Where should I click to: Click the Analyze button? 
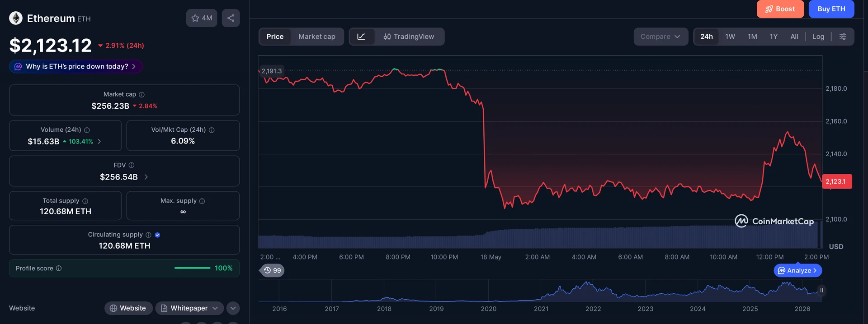click(x=798, y=270)
